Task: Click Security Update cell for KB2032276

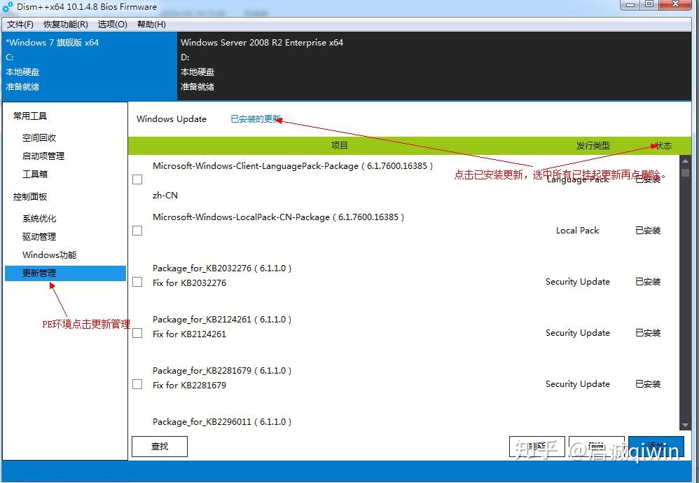Action: click(577, 282)
